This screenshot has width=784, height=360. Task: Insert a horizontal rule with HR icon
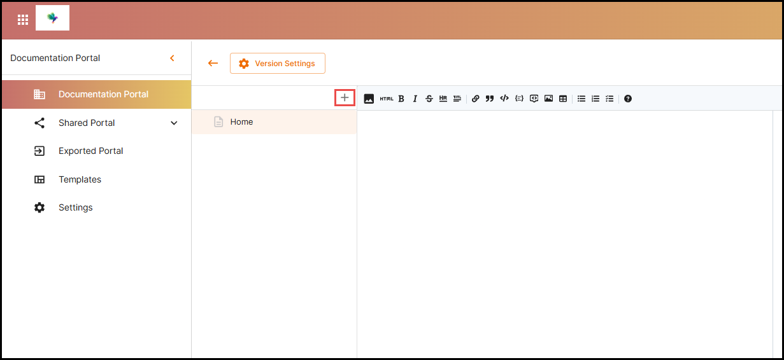443,99
